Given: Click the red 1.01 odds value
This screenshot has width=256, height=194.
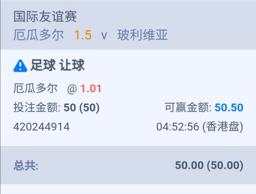Looking at the screenshot, I should [x=91, y=89].
